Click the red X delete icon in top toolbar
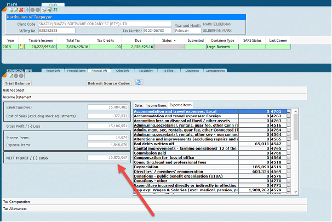This screenshot has height=222, width=332. (20, 10)
